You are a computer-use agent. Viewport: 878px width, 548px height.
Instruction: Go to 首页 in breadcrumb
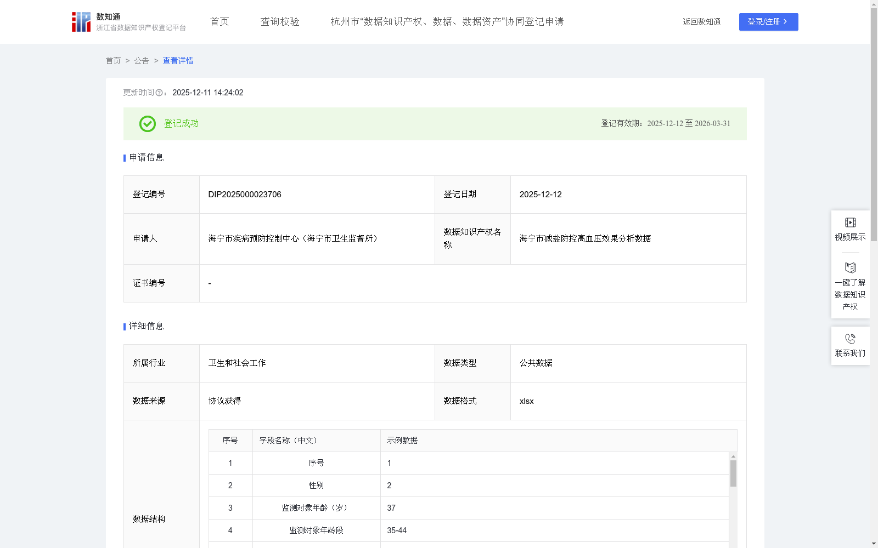113,61
